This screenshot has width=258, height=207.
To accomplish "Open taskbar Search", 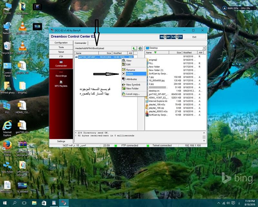I will click(x=15, y=203).
